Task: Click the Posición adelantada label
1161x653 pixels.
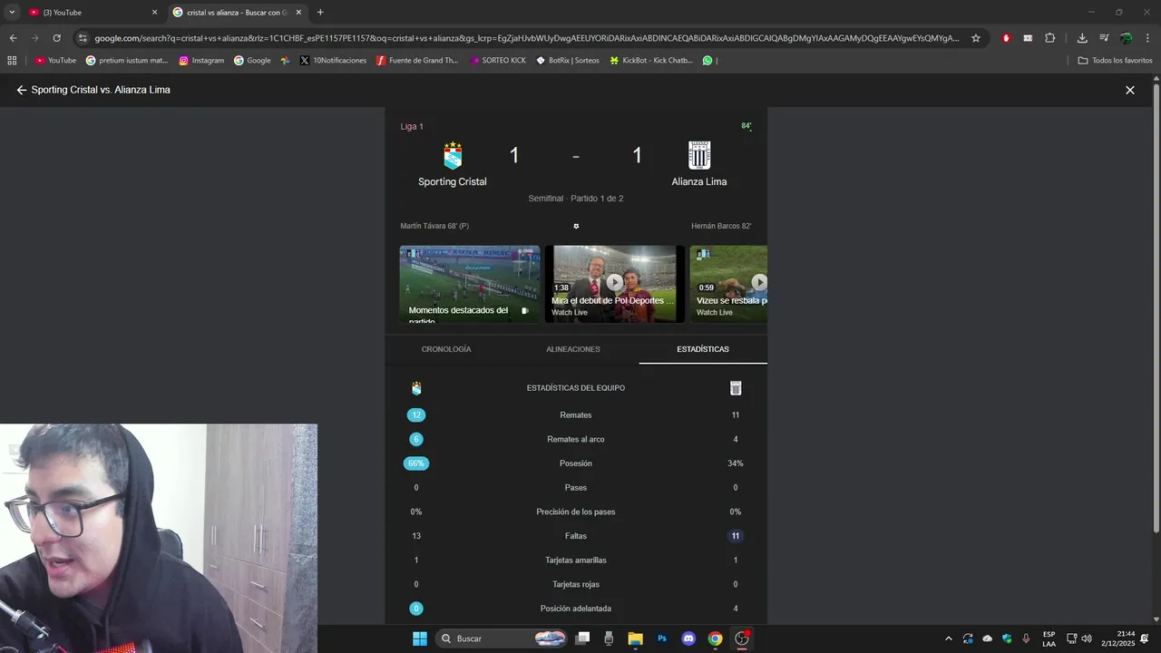Action: pos(576,609)
